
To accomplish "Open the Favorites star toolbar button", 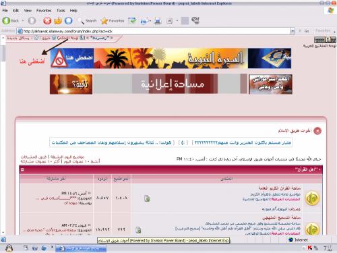I will [x=113, y=21].
